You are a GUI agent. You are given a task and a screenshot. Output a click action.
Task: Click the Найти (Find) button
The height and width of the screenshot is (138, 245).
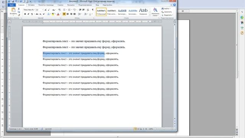(x=166, y=8)
